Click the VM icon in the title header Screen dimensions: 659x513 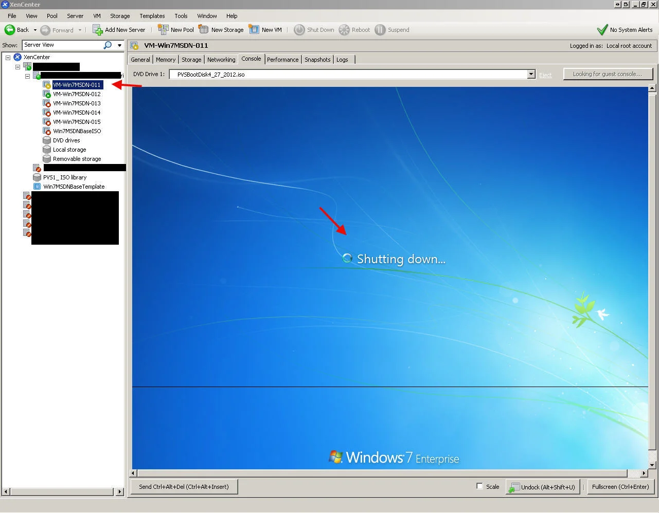pyautogui.click(x=135, y=46)
